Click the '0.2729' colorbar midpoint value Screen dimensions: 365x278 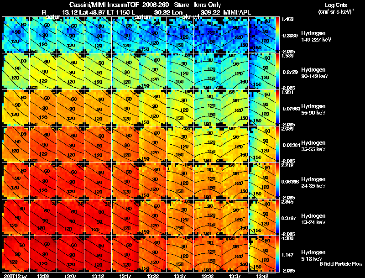(x=290, y=72)
